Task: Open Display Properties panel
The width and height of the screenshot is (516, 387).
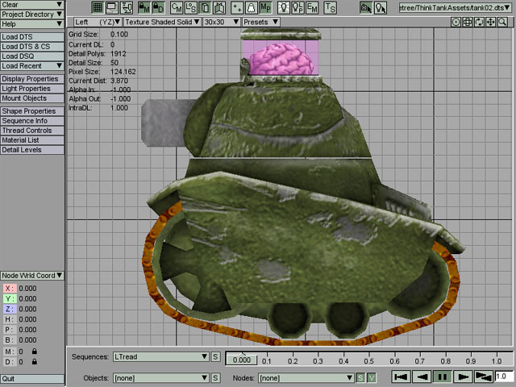Action: [32, 79]
